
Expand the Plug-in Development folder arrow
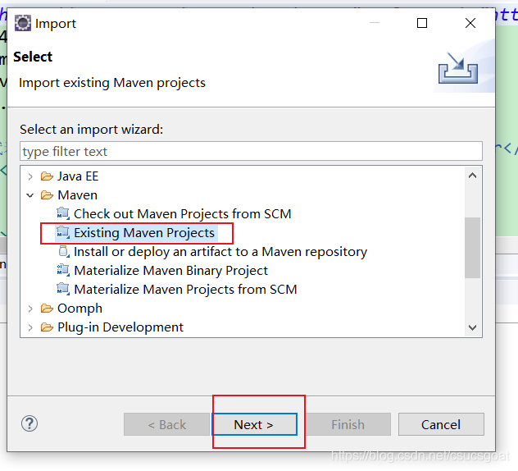coord(30,327)
